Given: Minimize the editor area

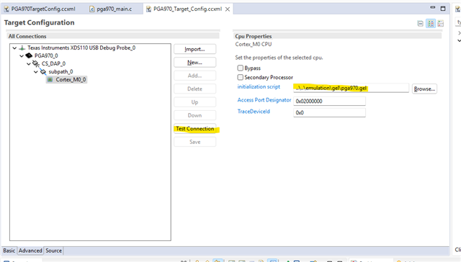Looking at the screenshot, I should pos(432,8).
